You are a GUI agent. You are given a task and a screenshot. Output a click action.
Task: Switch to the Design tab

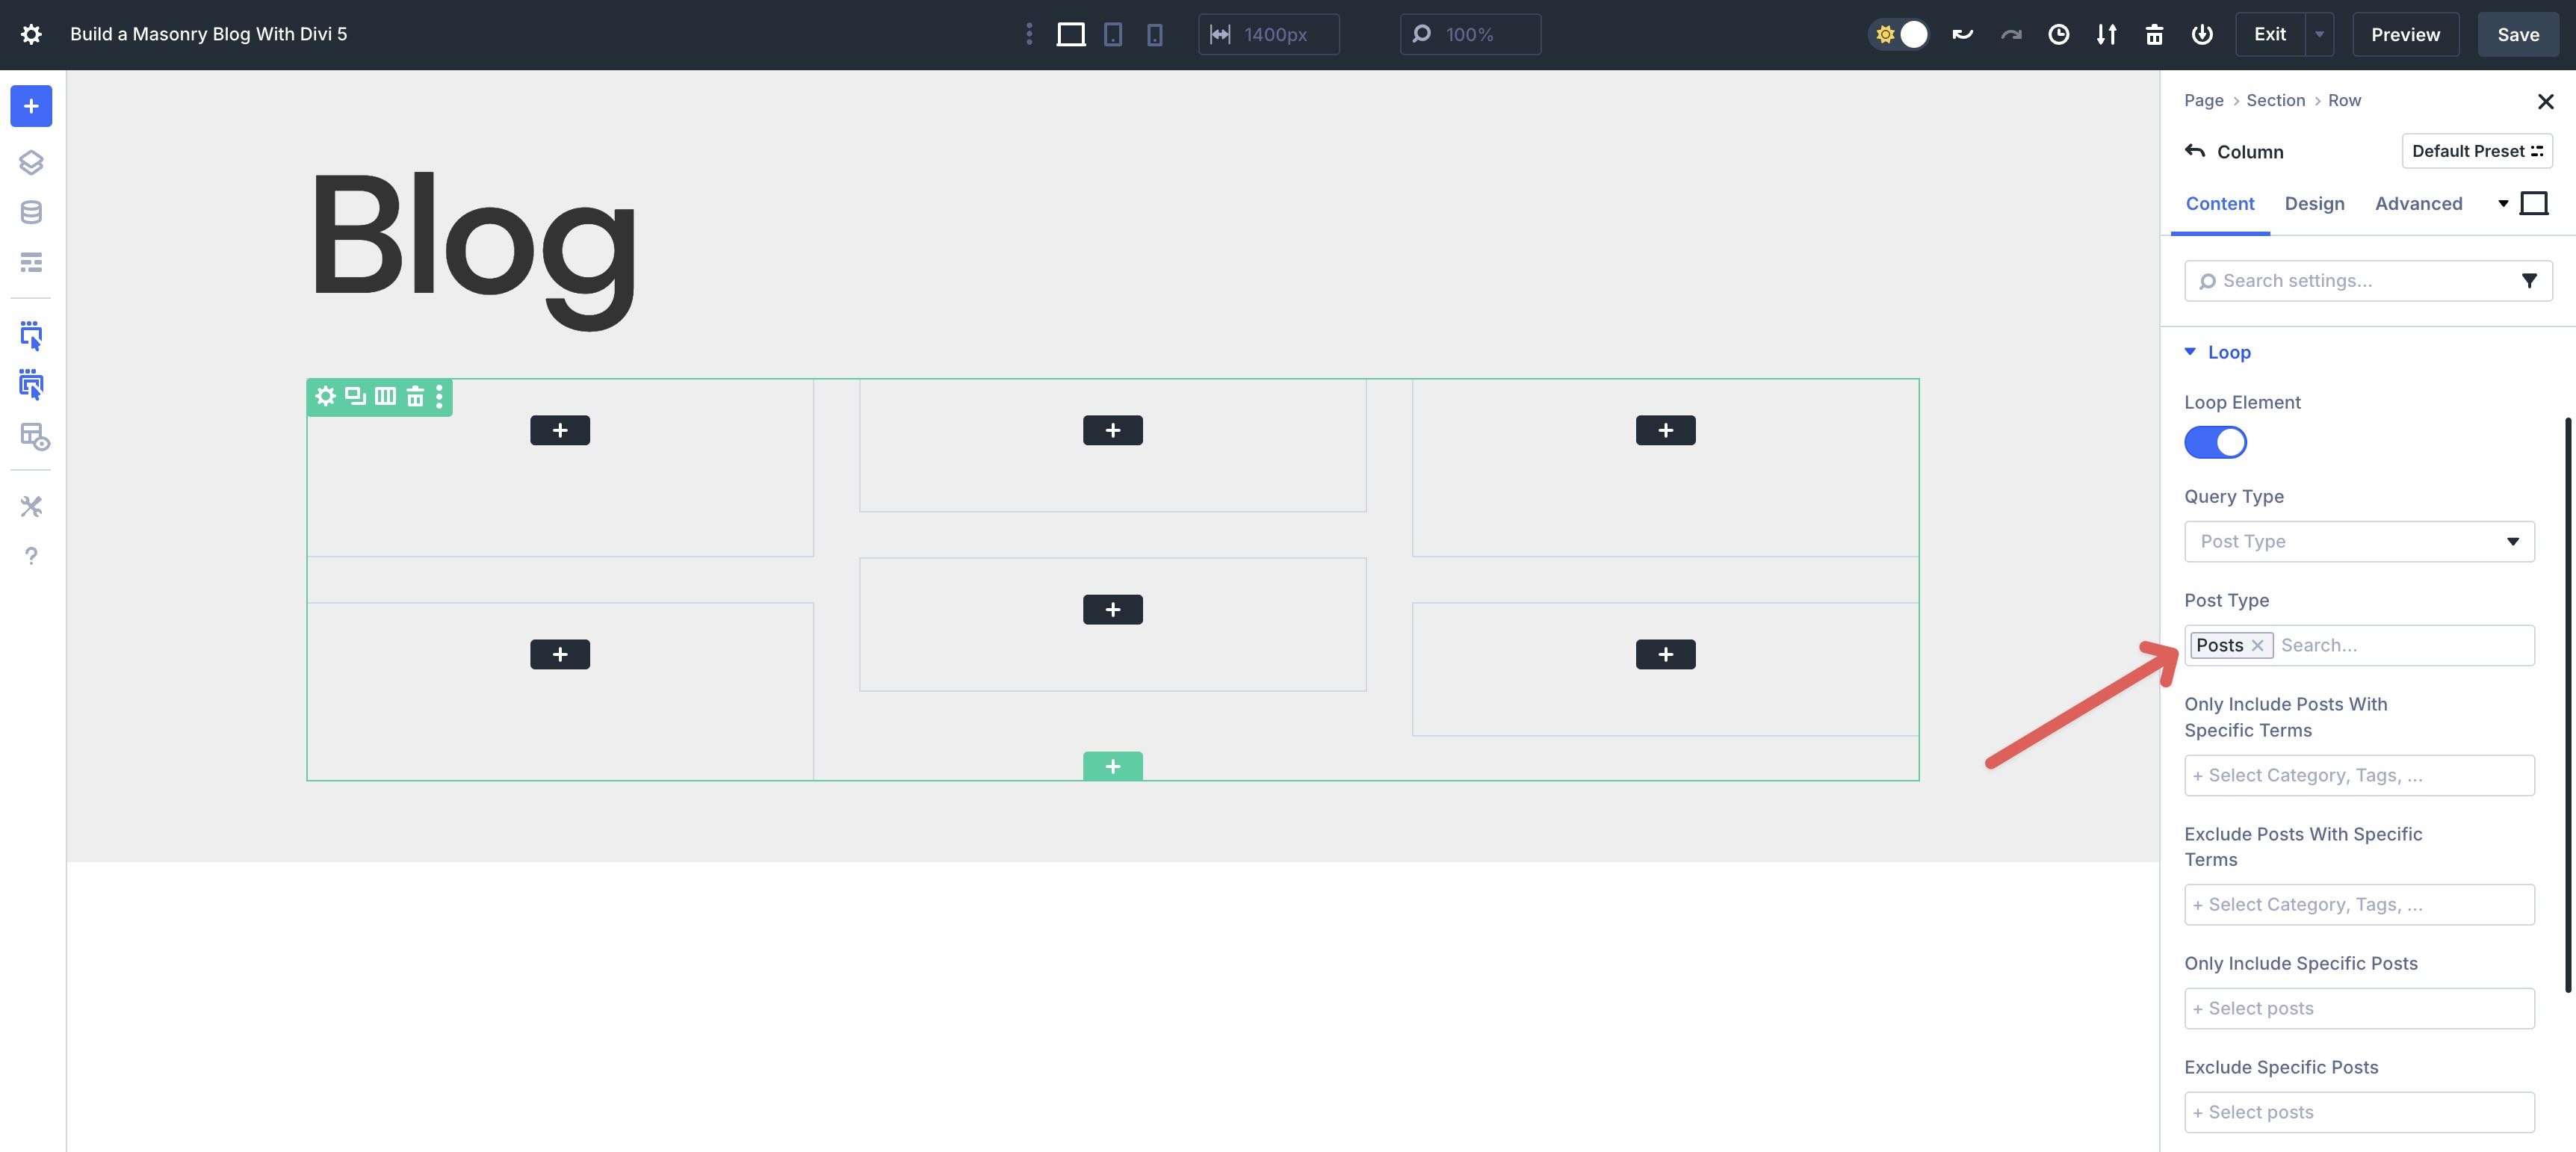click(x=2315, y=203)
